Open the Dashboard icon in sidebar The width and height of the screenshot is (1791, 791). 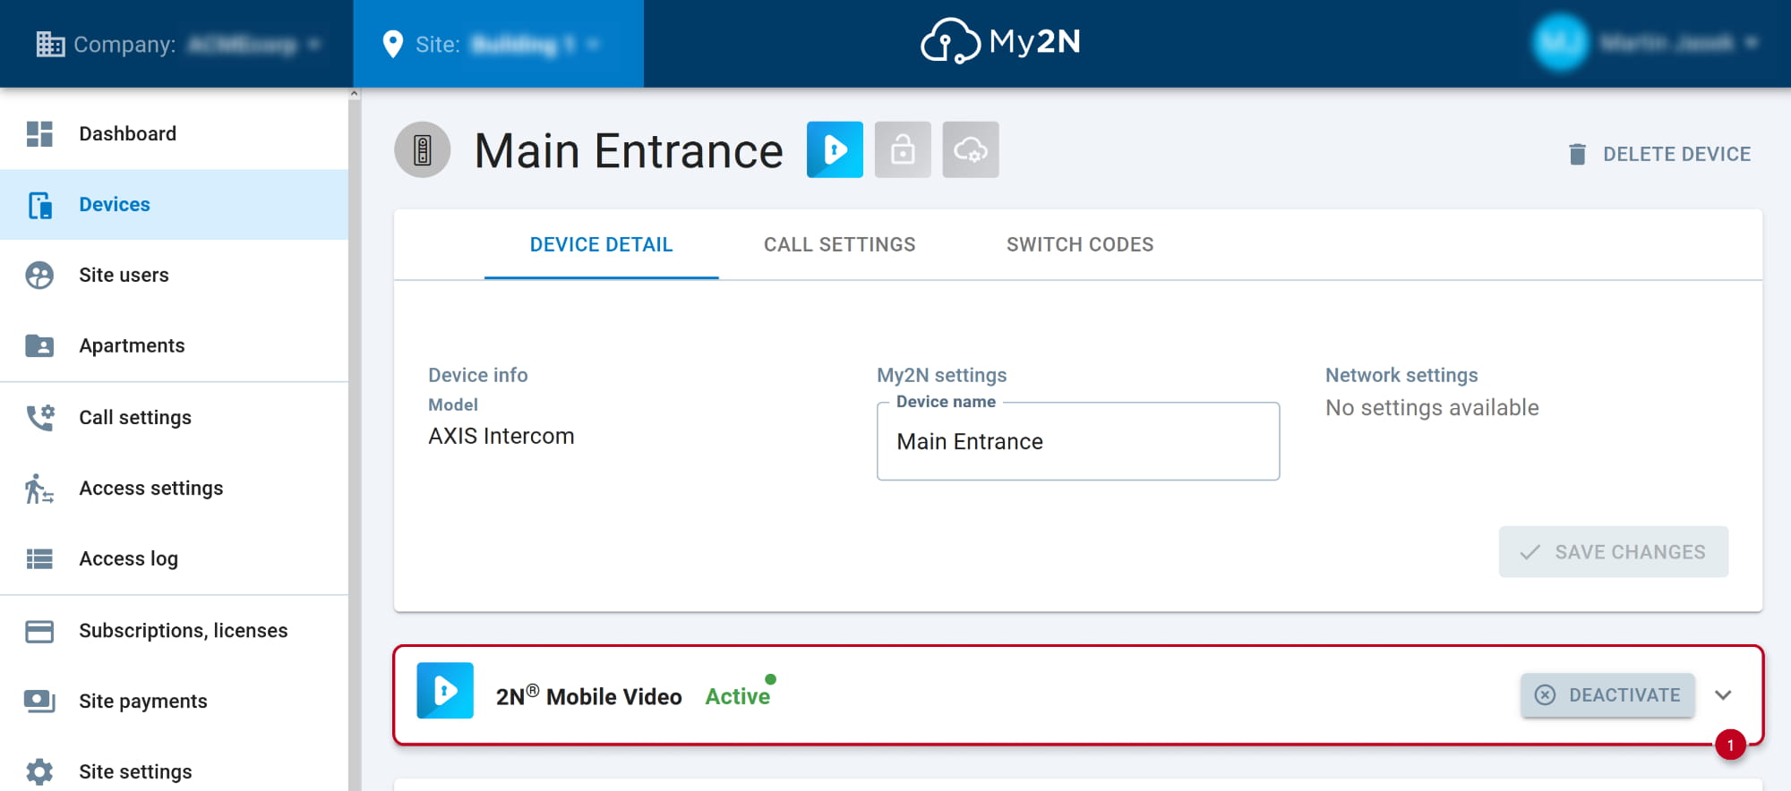tap(39, 133)
